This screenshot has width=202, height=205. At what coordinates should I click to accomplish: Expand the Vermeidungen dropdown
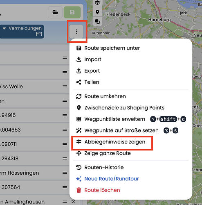pos(22,31)
